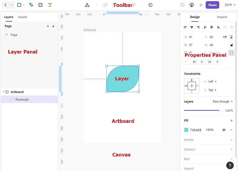The height and width of the screenshot is (171, 238).
Task: Toggle the aspect ratio lock icon
Action: coord(232,45)
